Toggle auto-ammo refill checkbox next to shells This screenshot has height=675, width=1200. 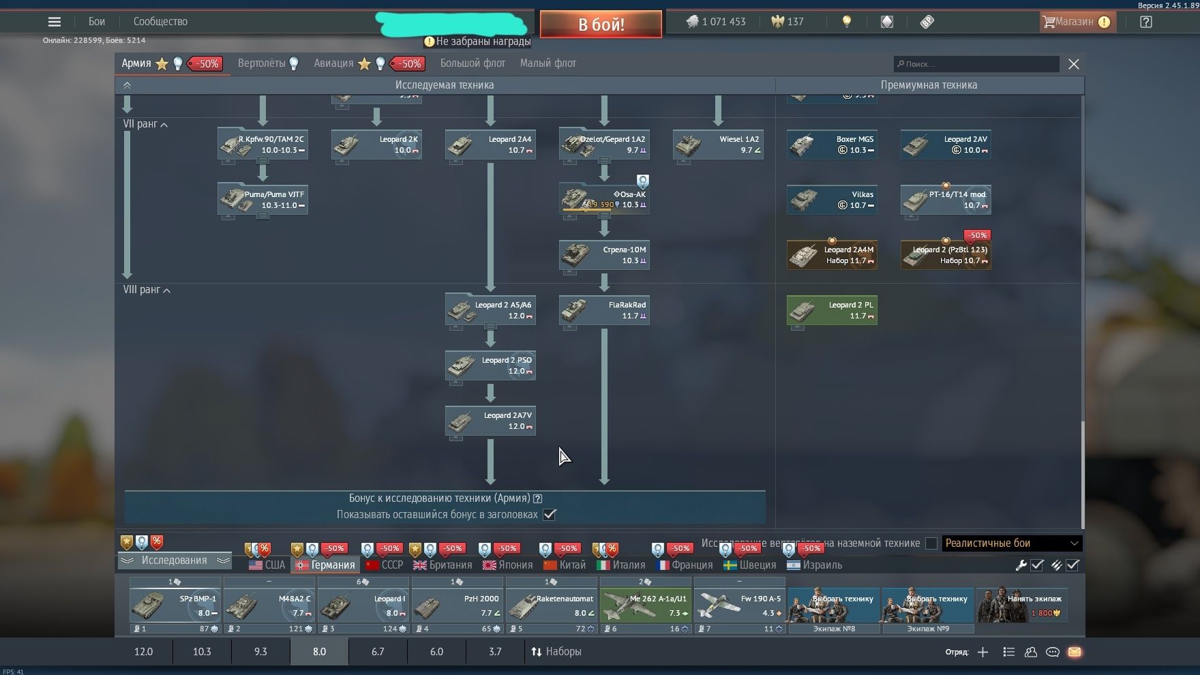(1072, 565)
